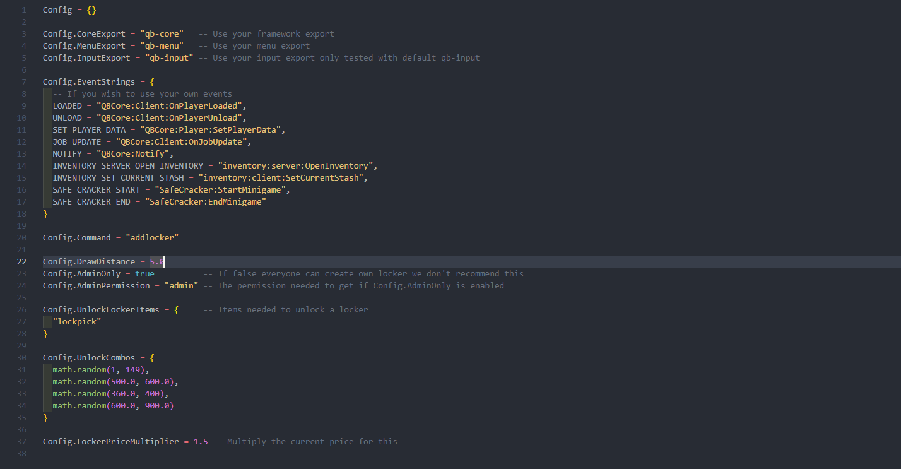Click "SafeCracker:EndMinigame" string
This screenshot has height=469, width=901.
click(x=206, y=202)
